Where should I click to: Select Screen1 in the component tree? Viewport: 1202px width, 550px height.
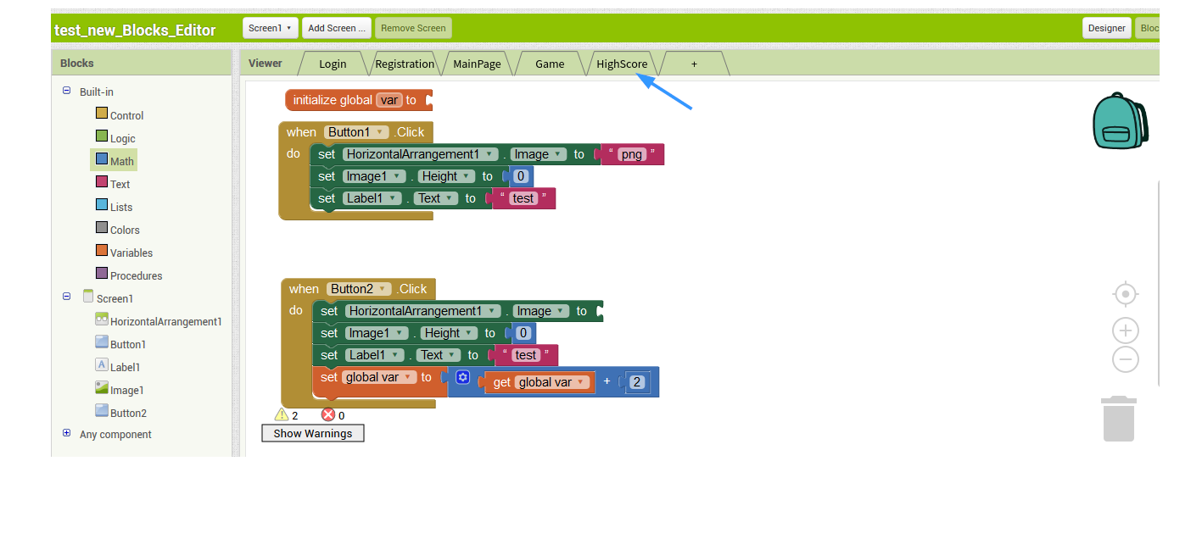[108, 297]
